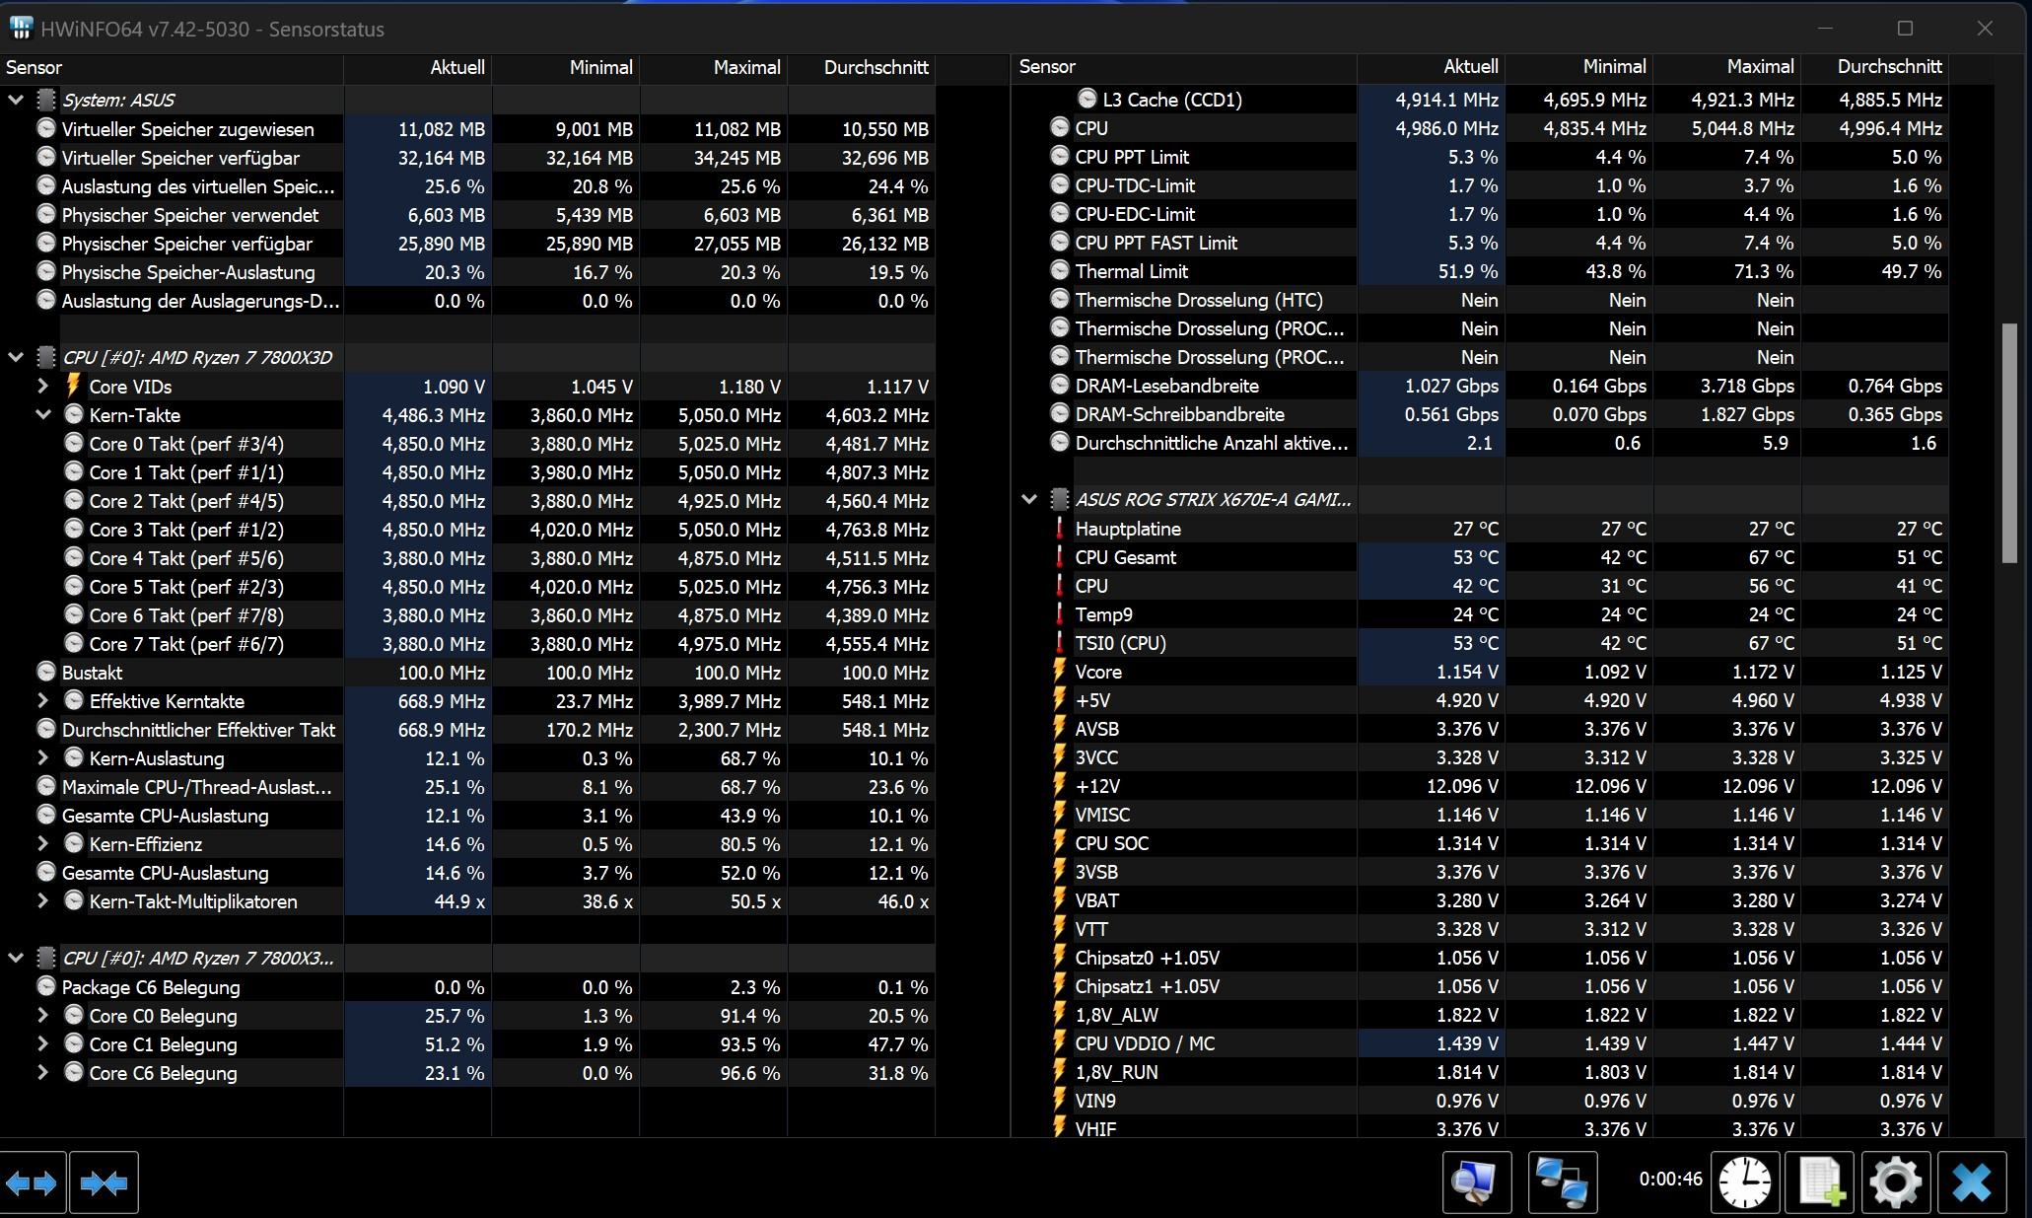
Task: Click the right pane Maximal column header
Action: pyautogui.click(x=1727, y=67)
